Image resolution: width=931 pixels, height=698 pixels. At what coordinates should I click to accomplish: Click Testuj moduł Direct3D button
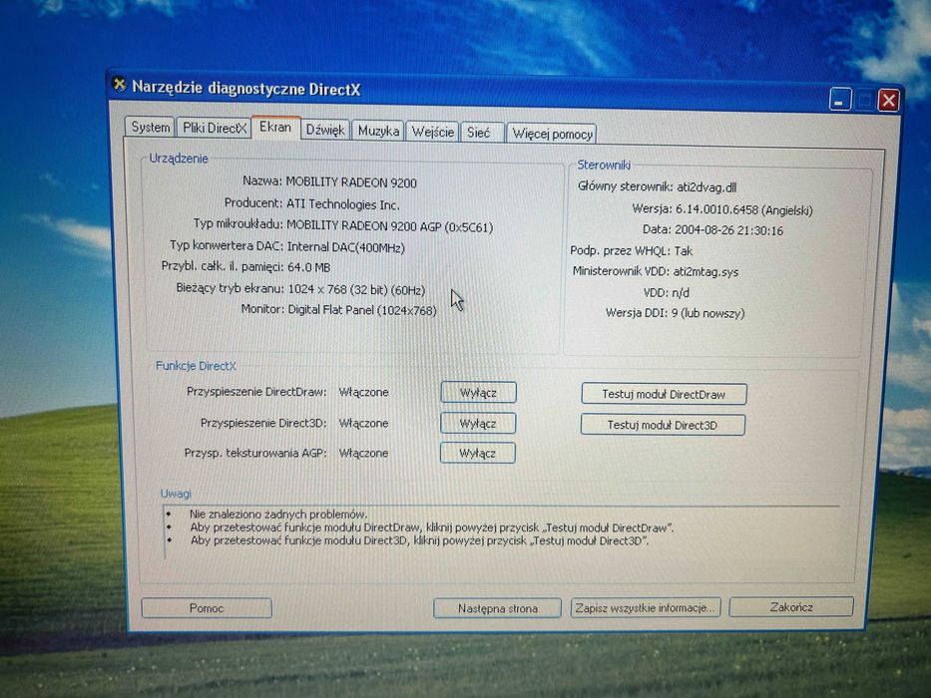click(662, 425)
